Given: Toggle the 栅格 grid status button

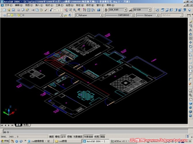Looking at the screenshot, I should [58, 137].
